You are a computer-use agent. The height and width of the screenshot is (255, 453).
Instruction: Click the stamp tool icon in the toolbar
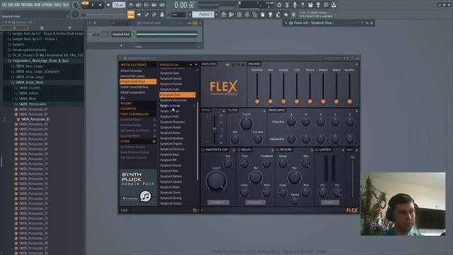click(x=162, y=14)
